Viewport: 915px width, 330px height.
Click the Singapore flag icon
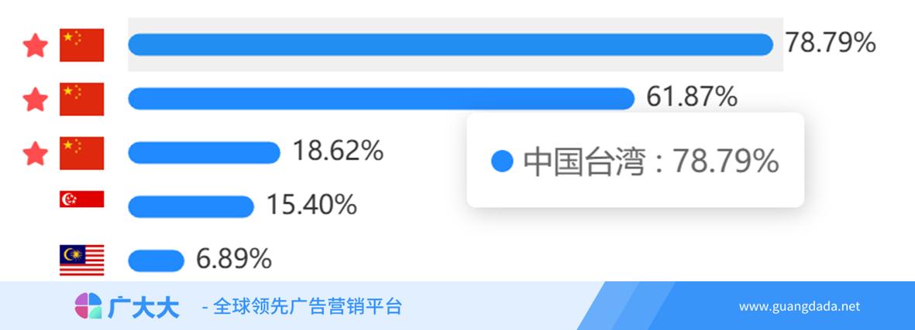coord(81,199)
